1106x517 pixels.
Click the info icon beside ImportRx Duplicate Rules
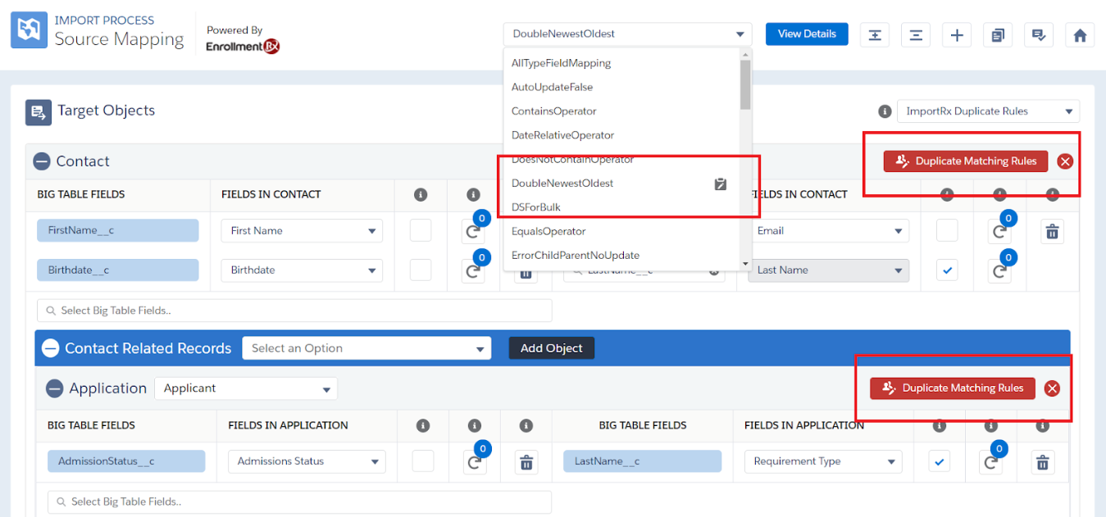tap(885, 111)
